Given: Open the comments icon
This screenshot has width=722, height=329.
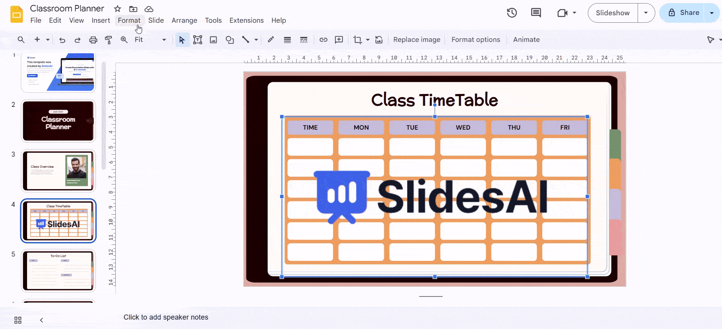Looking at the screenshot, I should (x=536, y=13).
